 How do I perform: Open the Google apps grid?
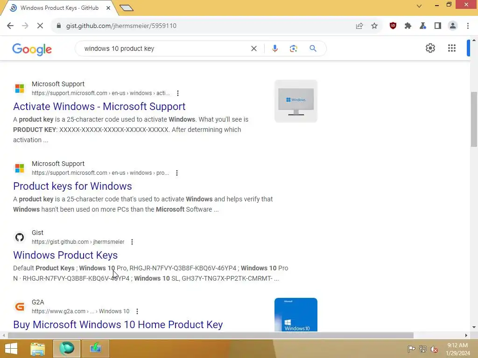point(452,48)
